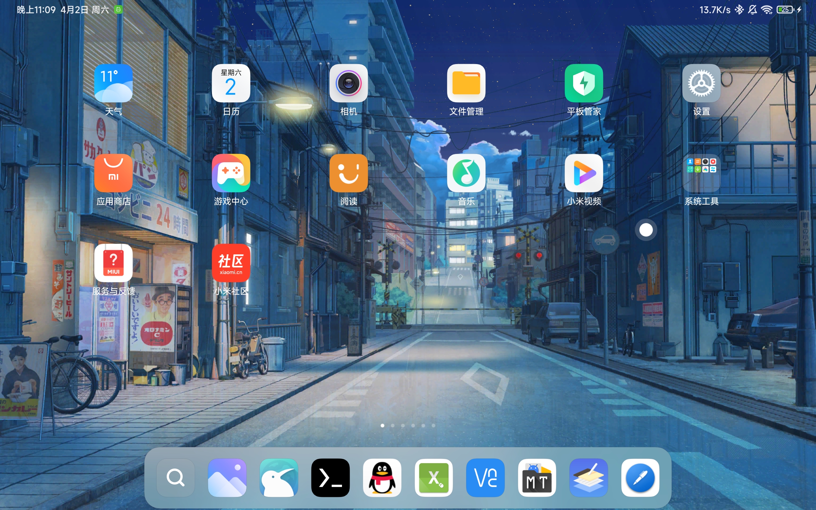
Task: Open the 音乐 music app
Action: 466,173
